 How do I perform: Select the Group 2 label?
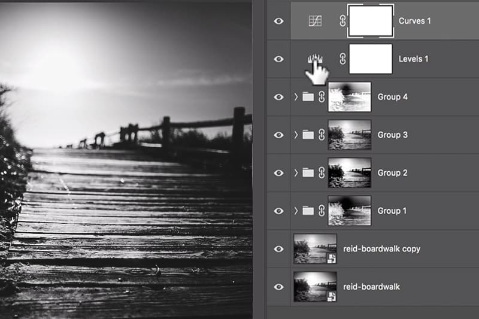(393, 173)
